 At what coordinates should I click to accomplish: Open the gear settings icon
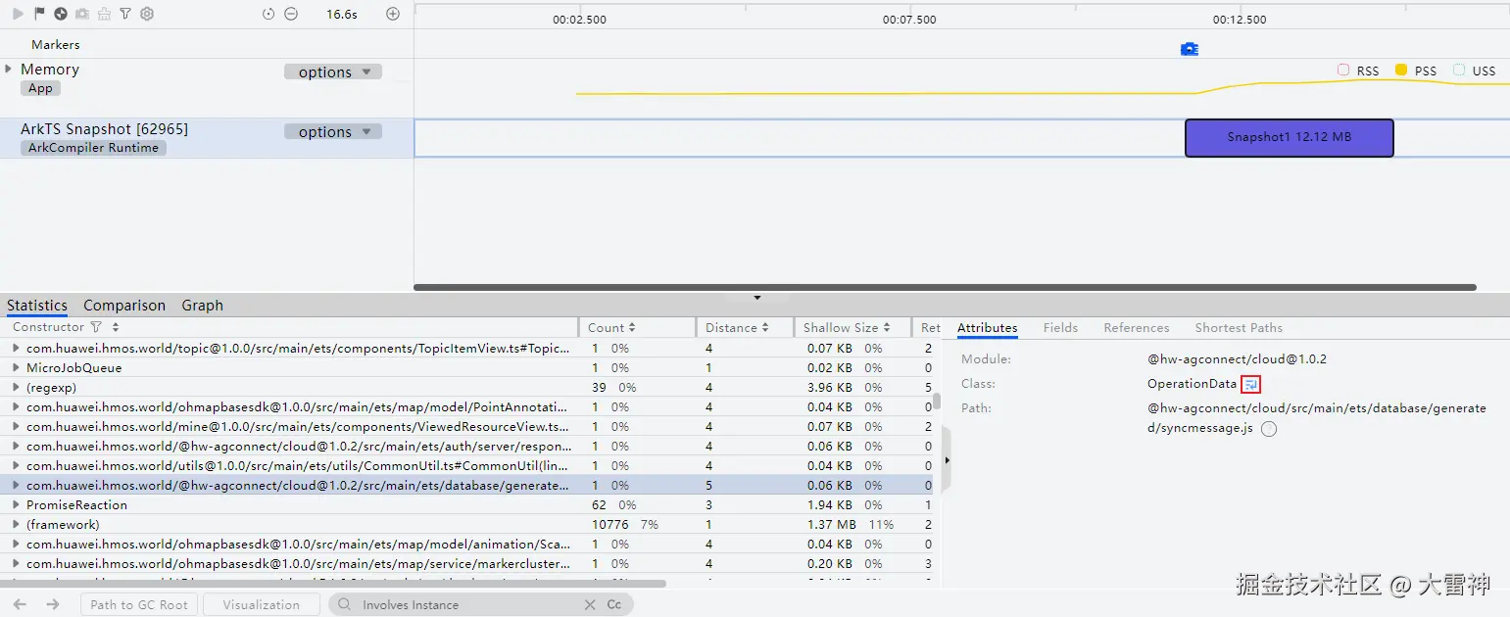click(147, 14)
